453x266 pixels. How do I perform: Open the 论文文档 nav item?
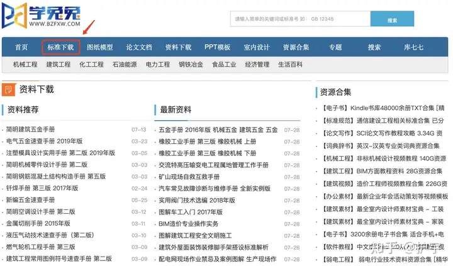[139, 47]
